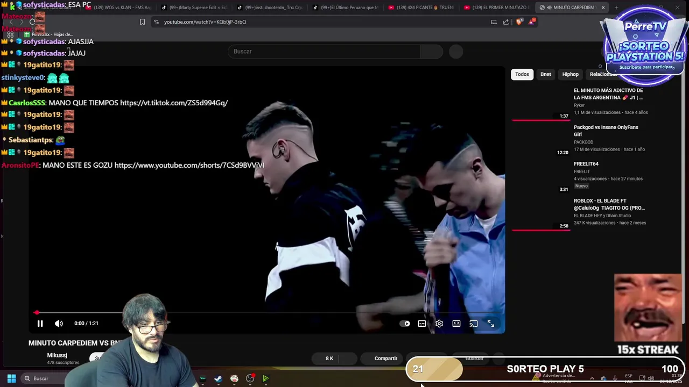Click the video title MINUTO CARPEDIEM VS

[x=75, y=343]
